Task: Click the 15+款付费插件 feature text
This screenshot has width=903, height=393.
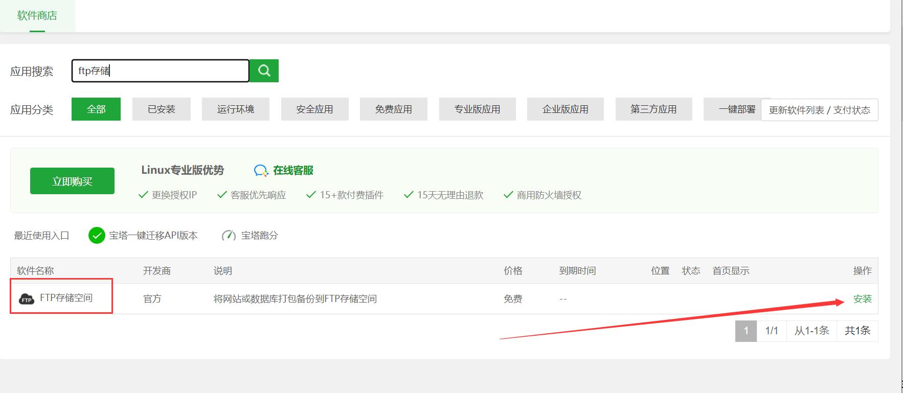Action: (352, 195)
